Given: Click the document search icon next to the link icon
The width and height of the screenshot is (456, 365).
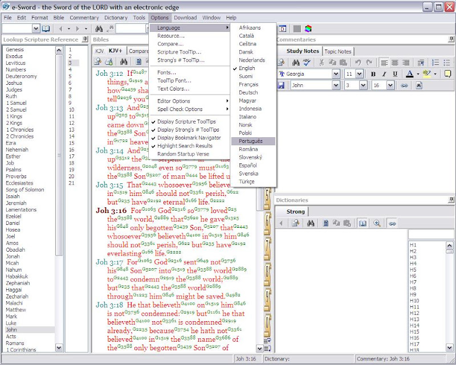Looking at the screenshot, I should tap(419, 85).
